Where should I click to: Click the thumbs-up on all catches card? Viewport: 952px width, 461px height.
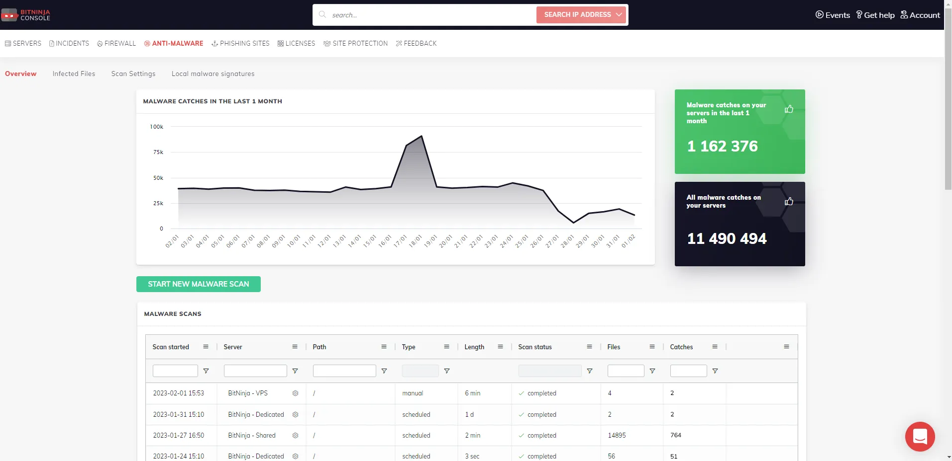click(x=789, y=201)
